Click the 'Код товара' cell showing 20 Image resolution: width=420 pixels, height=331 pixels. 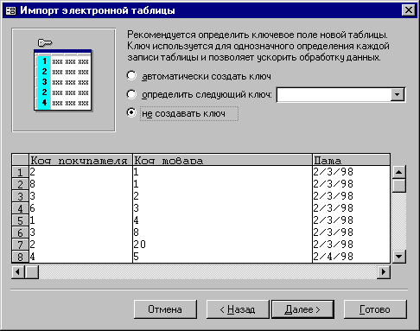pyautogui.click(x=222, y=245)
